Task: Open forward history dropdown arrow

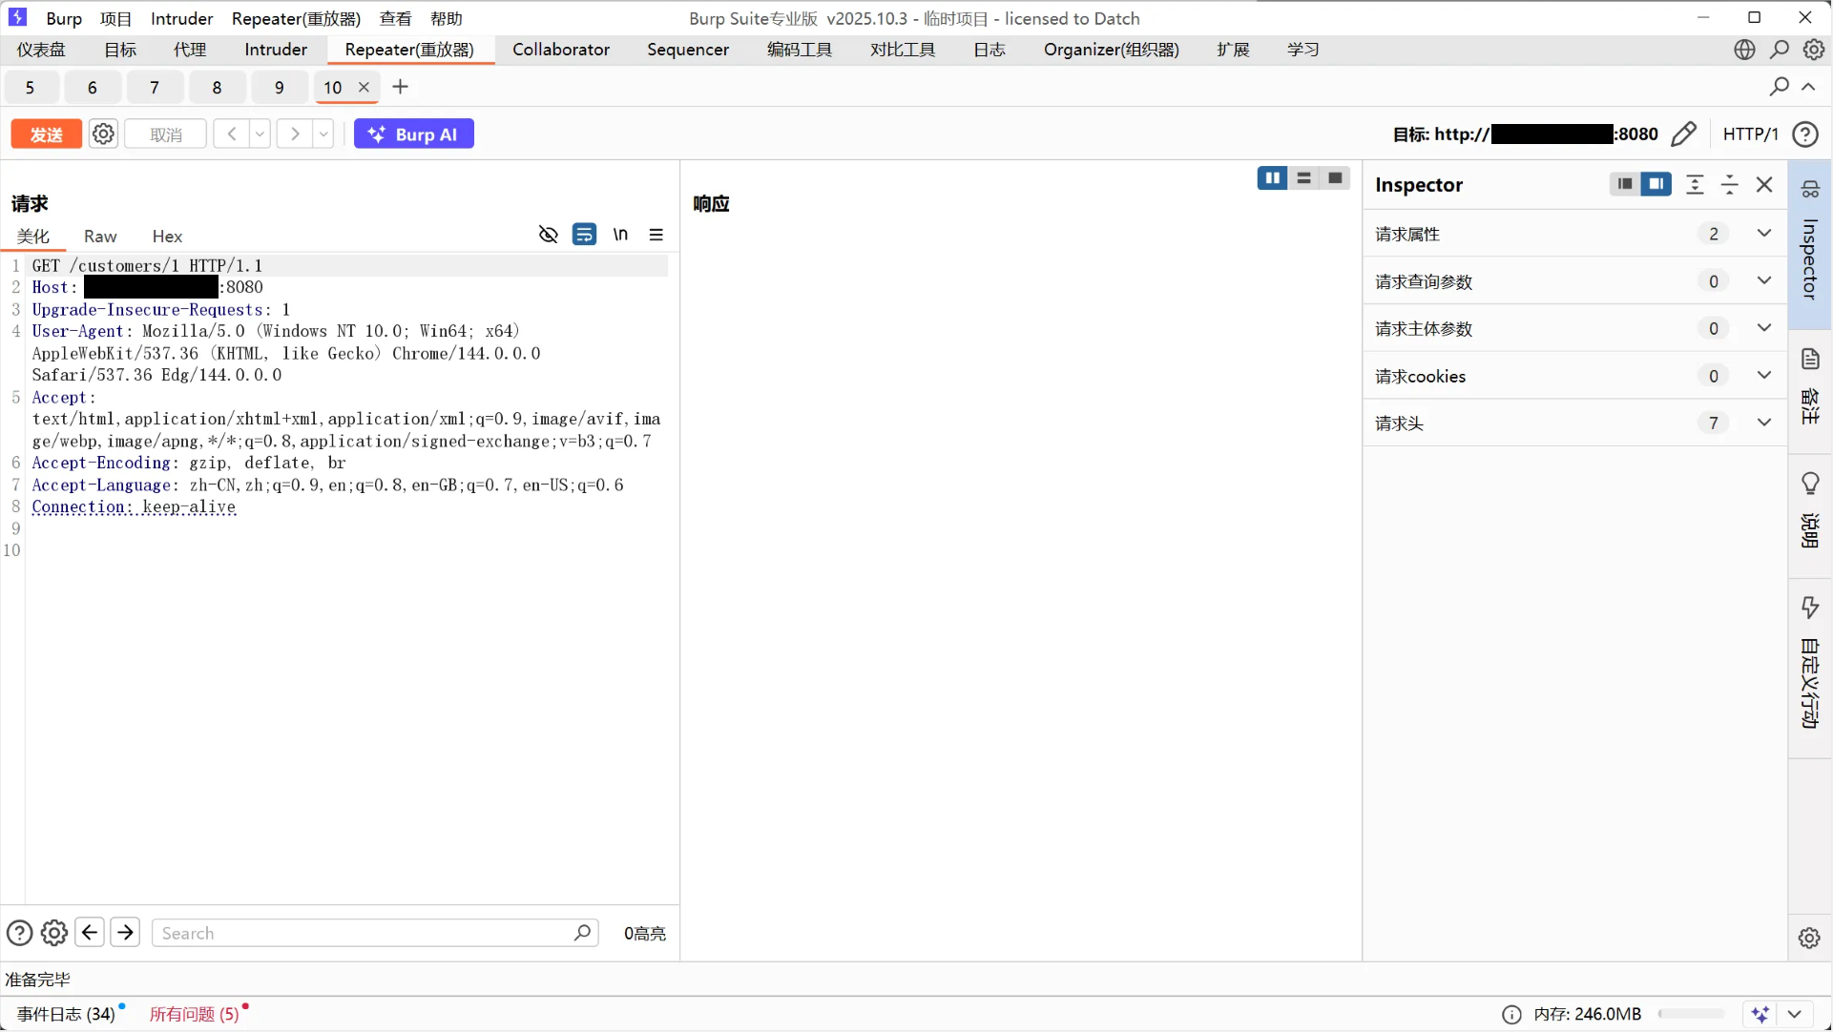Action: 323,134
